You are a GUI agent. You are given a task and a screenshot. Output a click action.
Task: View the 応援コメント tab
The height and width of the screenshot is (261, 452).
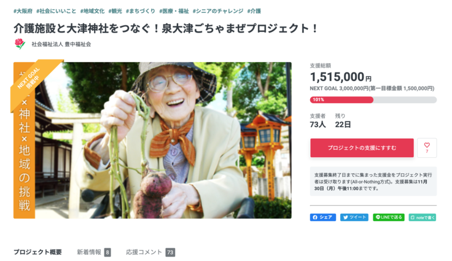pos(150,252)
